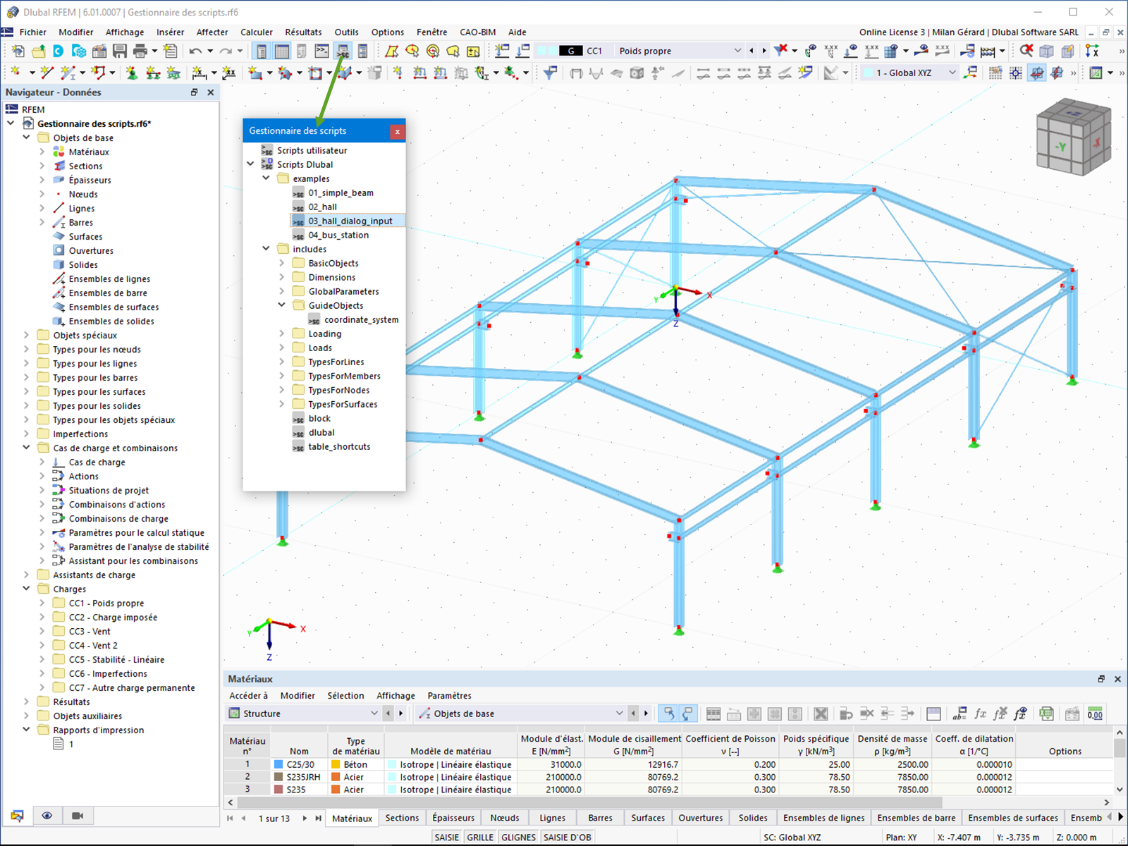Click the CC2 - Charge imposée load case
Screen dimensions: 1128x846
113,617
